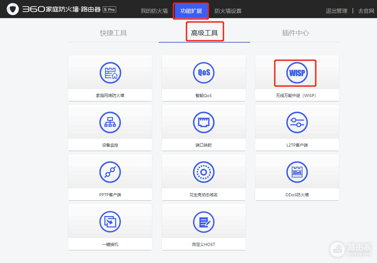
Task: Select the 设备监控 network icon
Action: (x=110, y=122)
